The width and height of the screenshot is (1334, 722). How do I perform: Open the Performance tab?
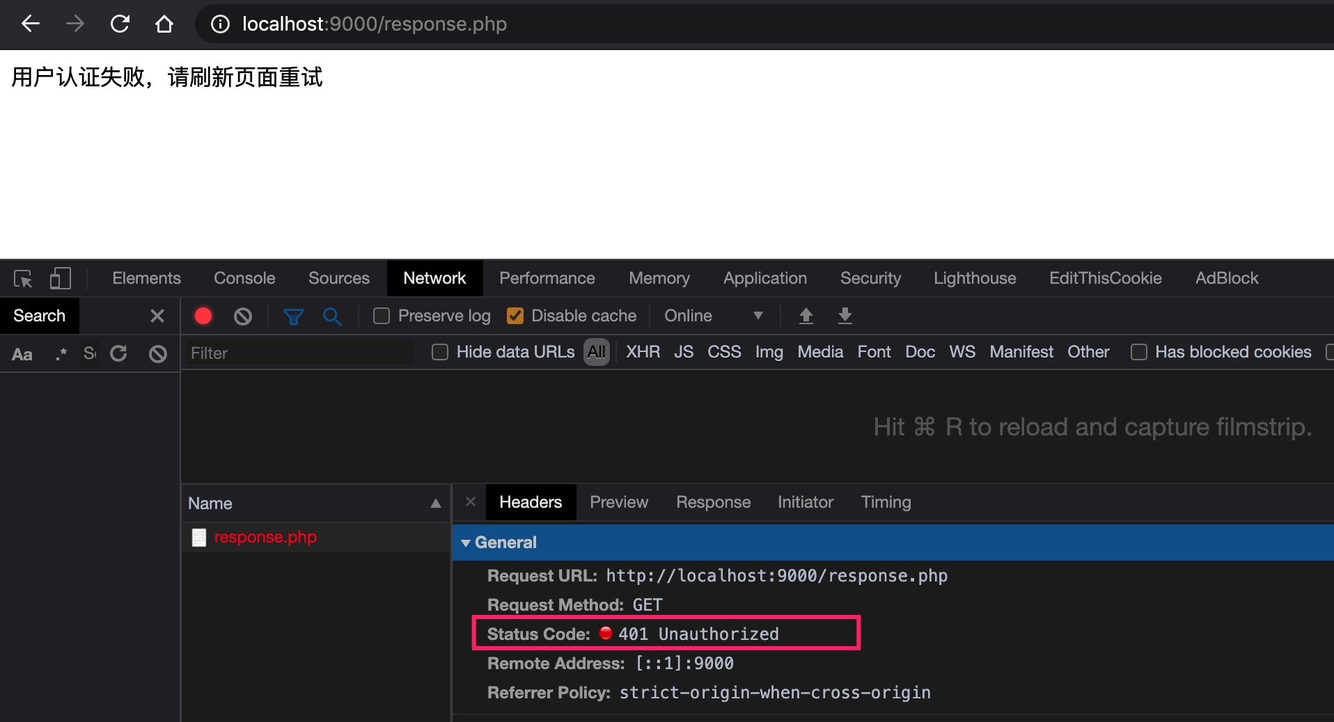point(547,278)
